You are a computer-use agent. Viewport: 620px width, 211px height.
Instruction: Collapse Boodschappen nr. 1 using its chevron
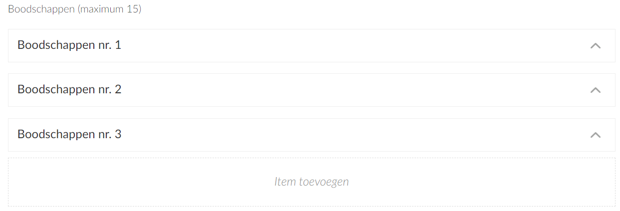595,46
